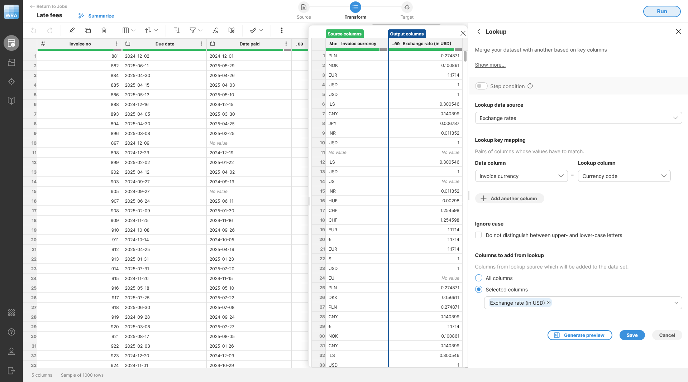Click the apps grid icon in the sidebar
The width and height of the screenshot is (688, 382).
tap(11, 313)
